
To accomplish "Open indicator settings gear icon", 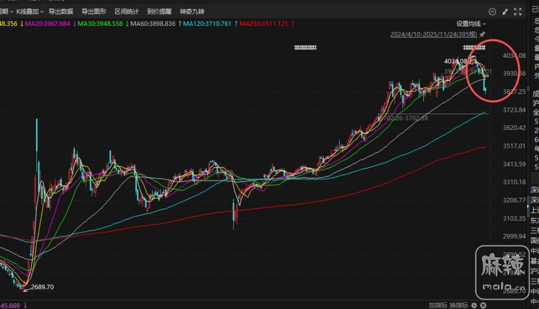I will click(x=474, y=305).
